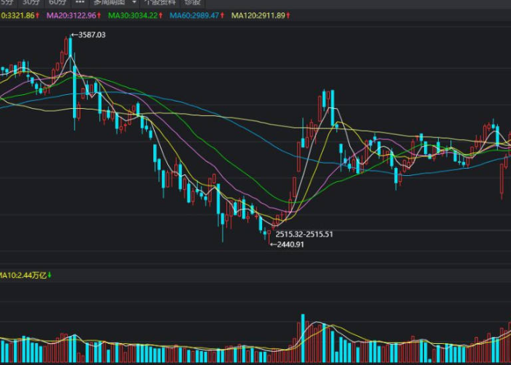Screen dimensions: 511x365
Task: Click the red up arrow after MA20
Action: point(101,15)
